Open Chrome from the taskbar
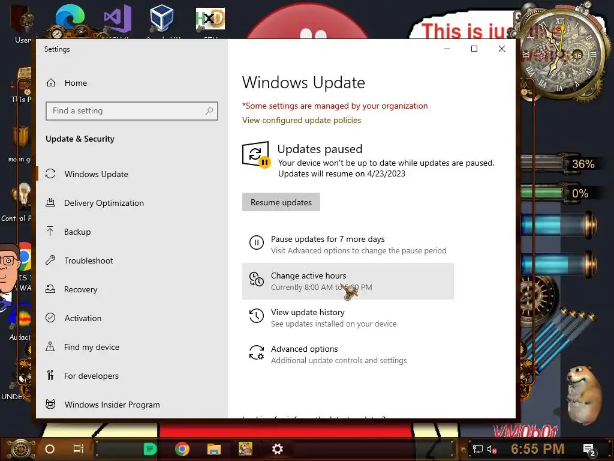Viewport: 614px width, 461px height. pos(182,449)
